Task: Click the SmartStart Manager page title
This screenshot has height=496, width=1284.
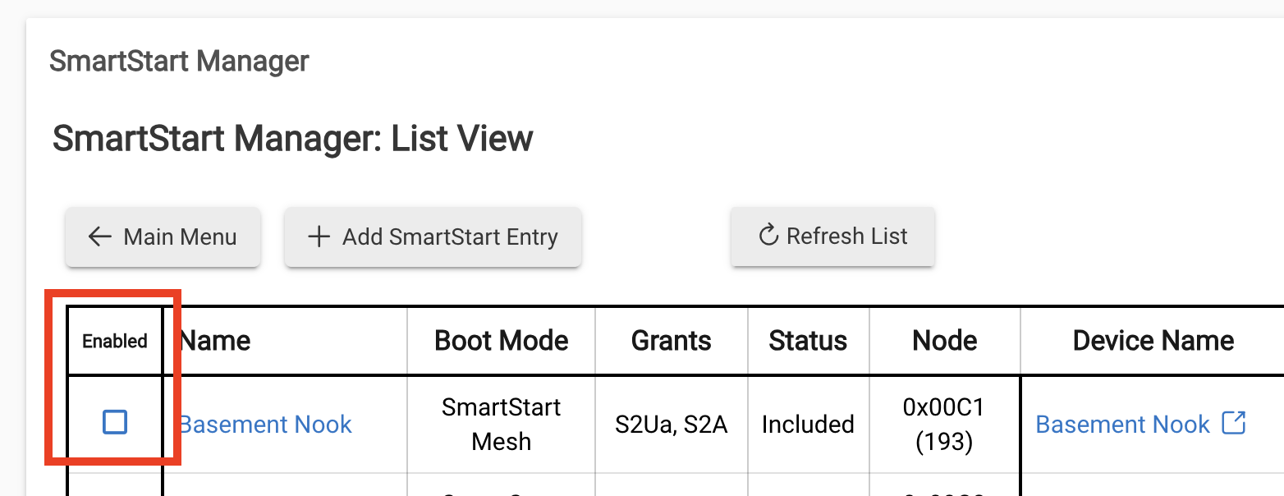Action: point(179,61)
